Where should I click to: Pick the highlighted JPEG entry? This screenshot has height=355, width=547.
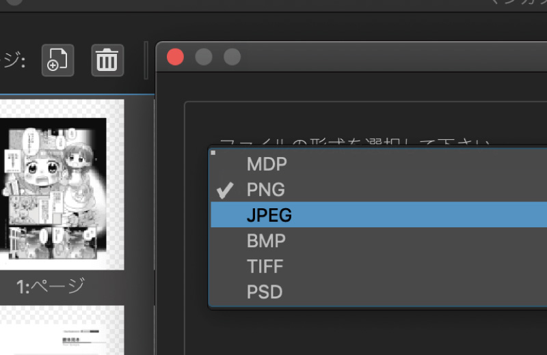pos(379,215)
